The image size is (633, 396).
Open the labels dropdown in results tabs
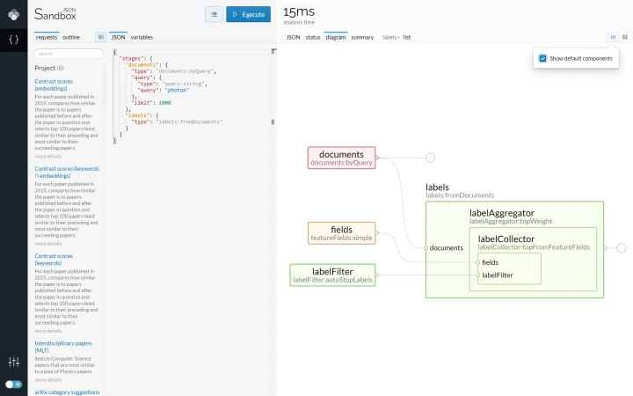pos(390,37)
